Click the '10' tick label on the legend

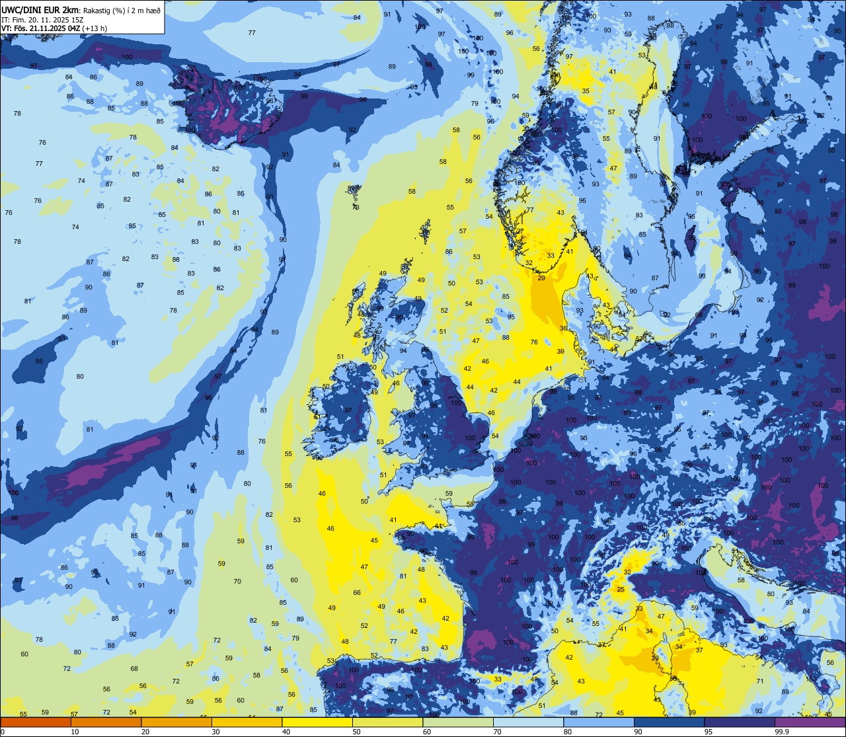75,732
